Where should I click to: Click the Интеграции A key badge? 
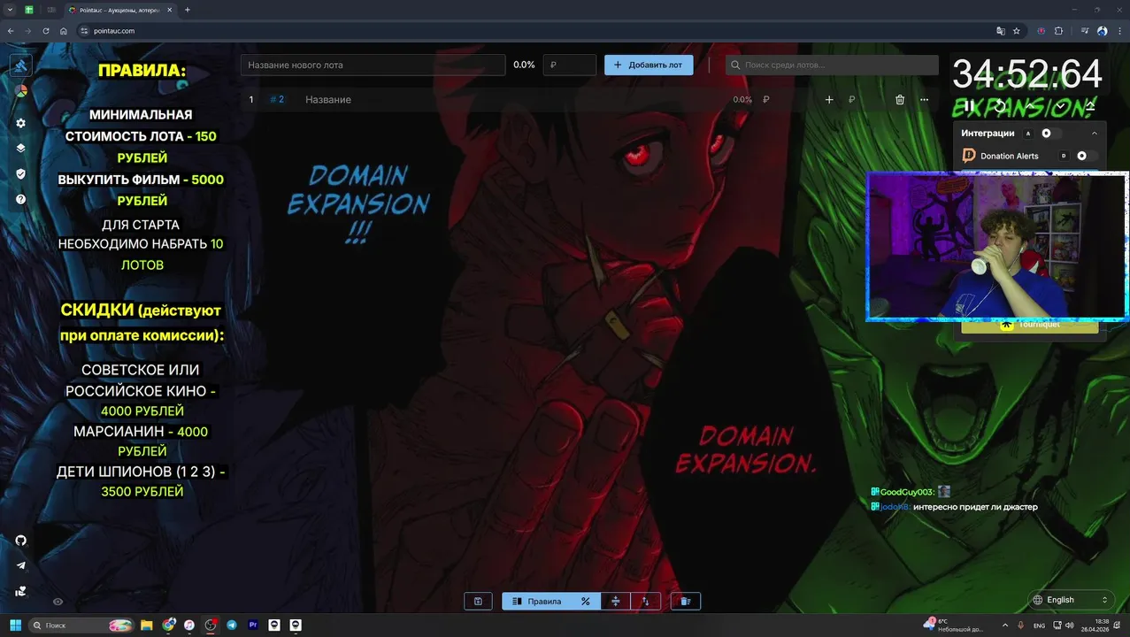1027,134
